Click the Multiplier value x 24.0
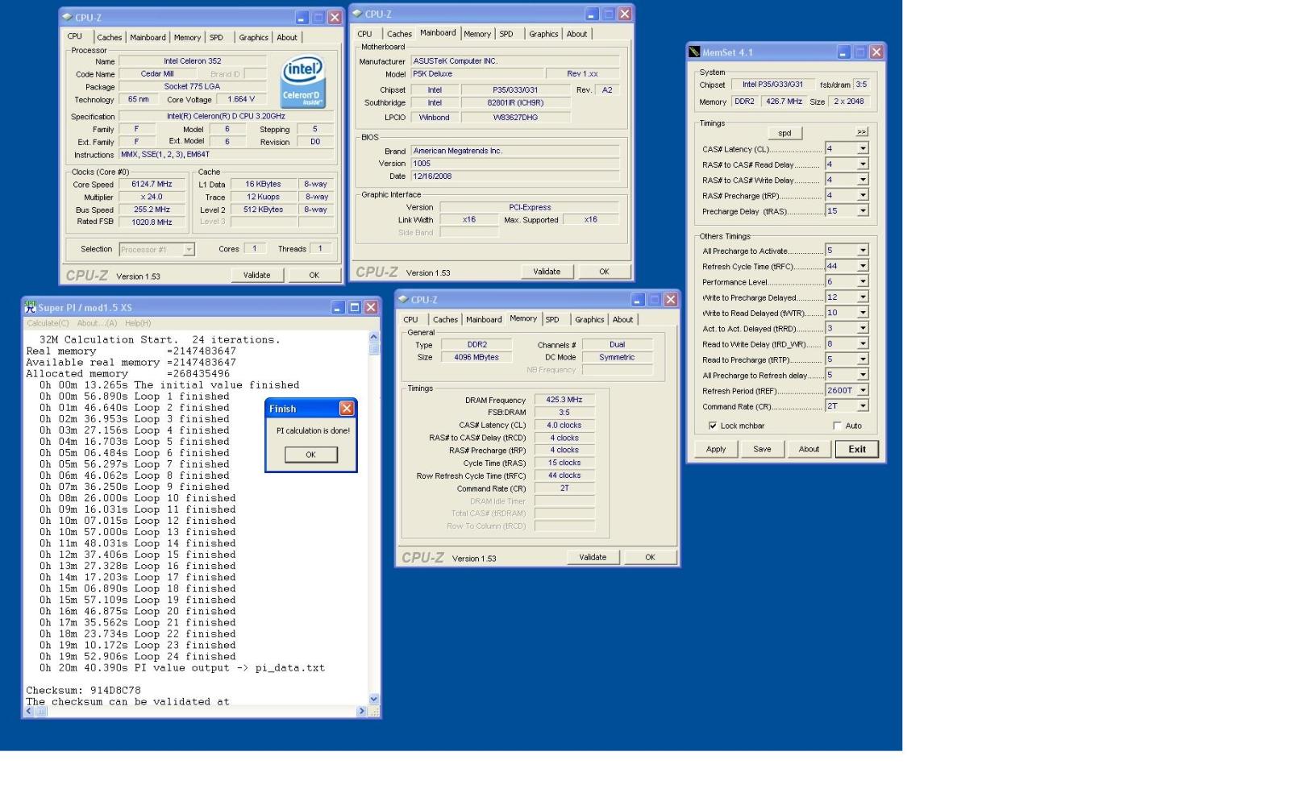 pyautogui.click(x=152, y=197)
